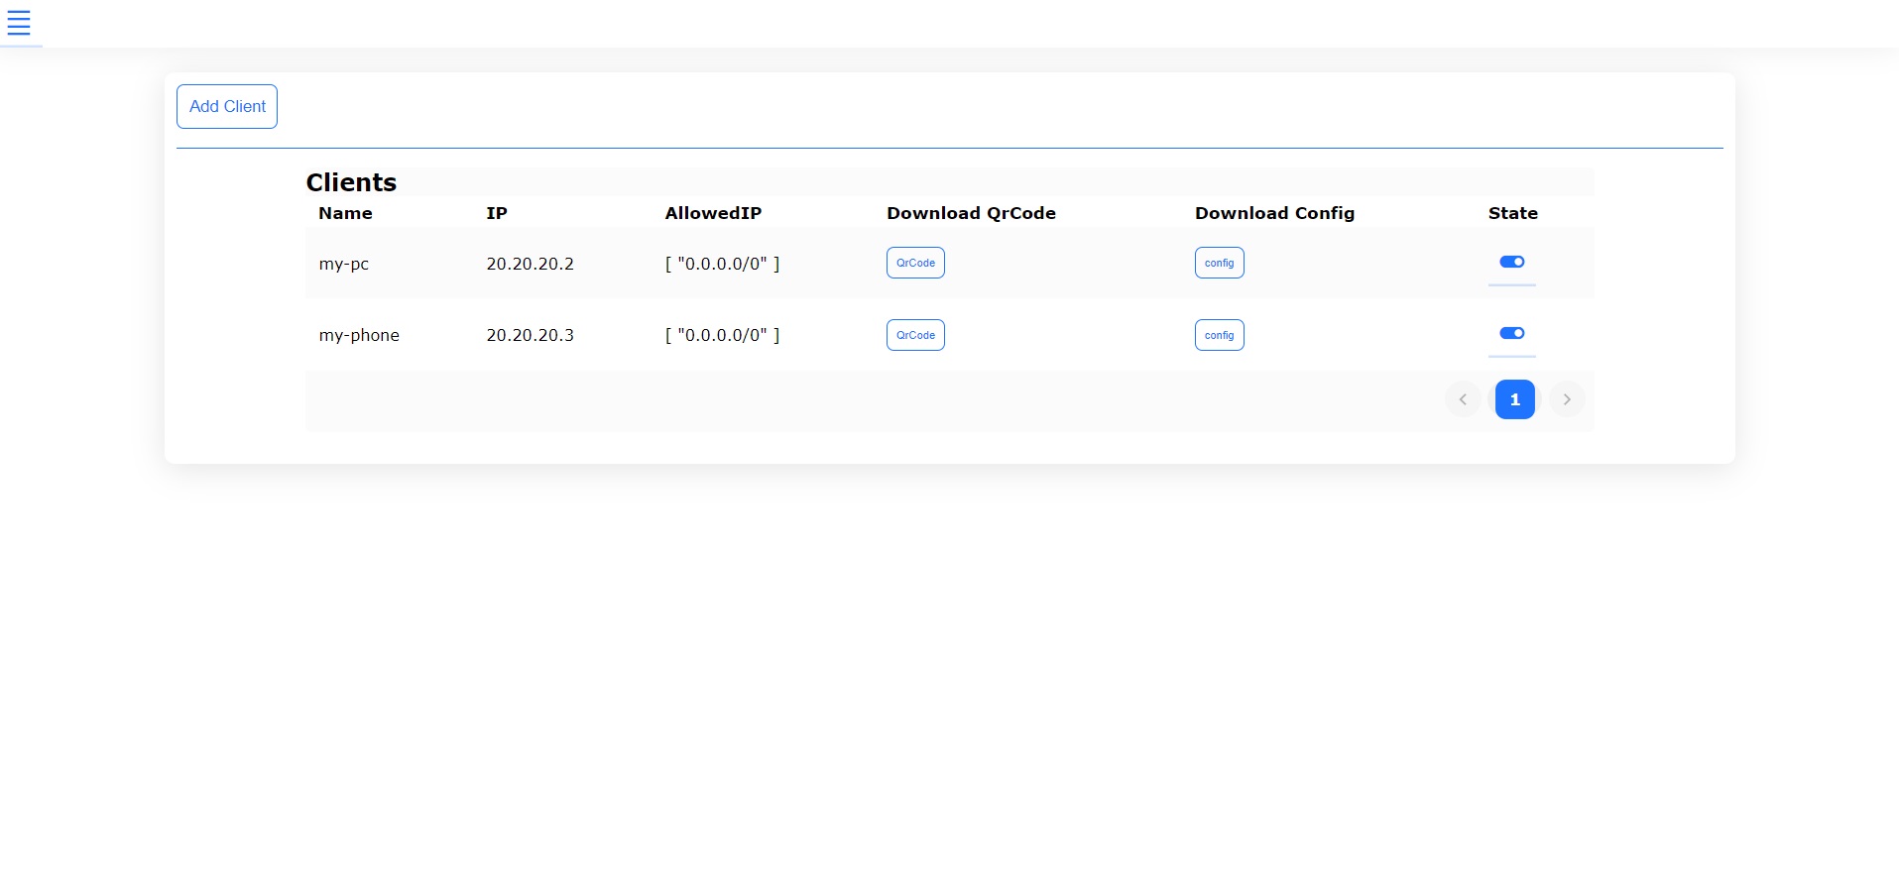Viewport: 1899px width, 889px height.
Task: Click IP address 20.20.20.2
Action: [531, 264]
